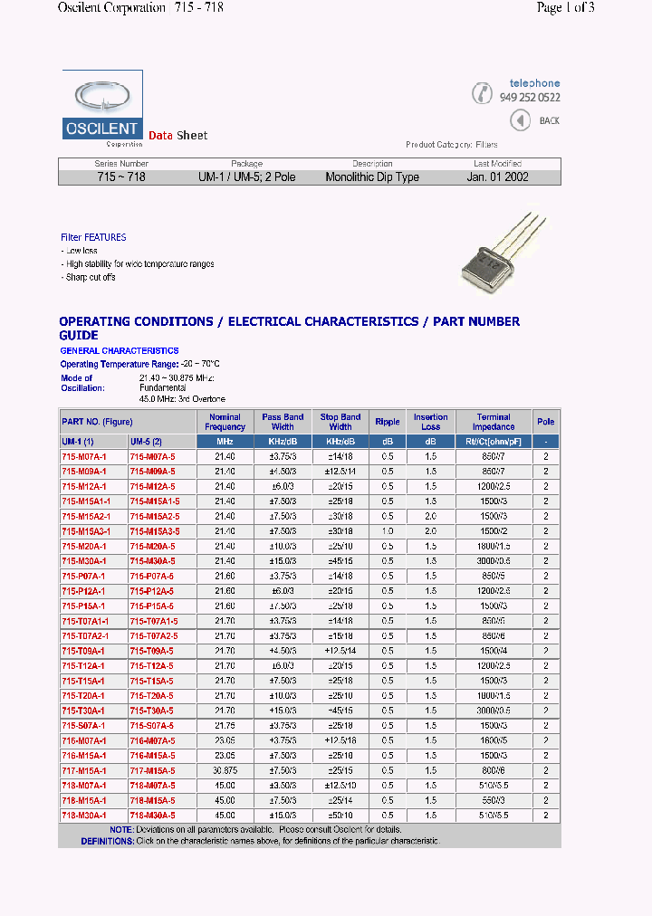
Task: Click the UM-1 / UM-5; 2 Pole package text
Action: (247, 177)
